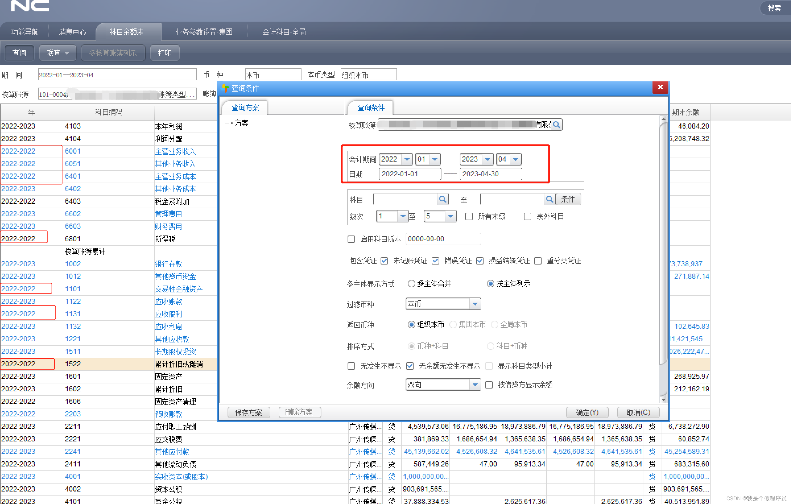Open 主营业务收入 link
The height and width of the screenshot is (504, 791).
175,152
